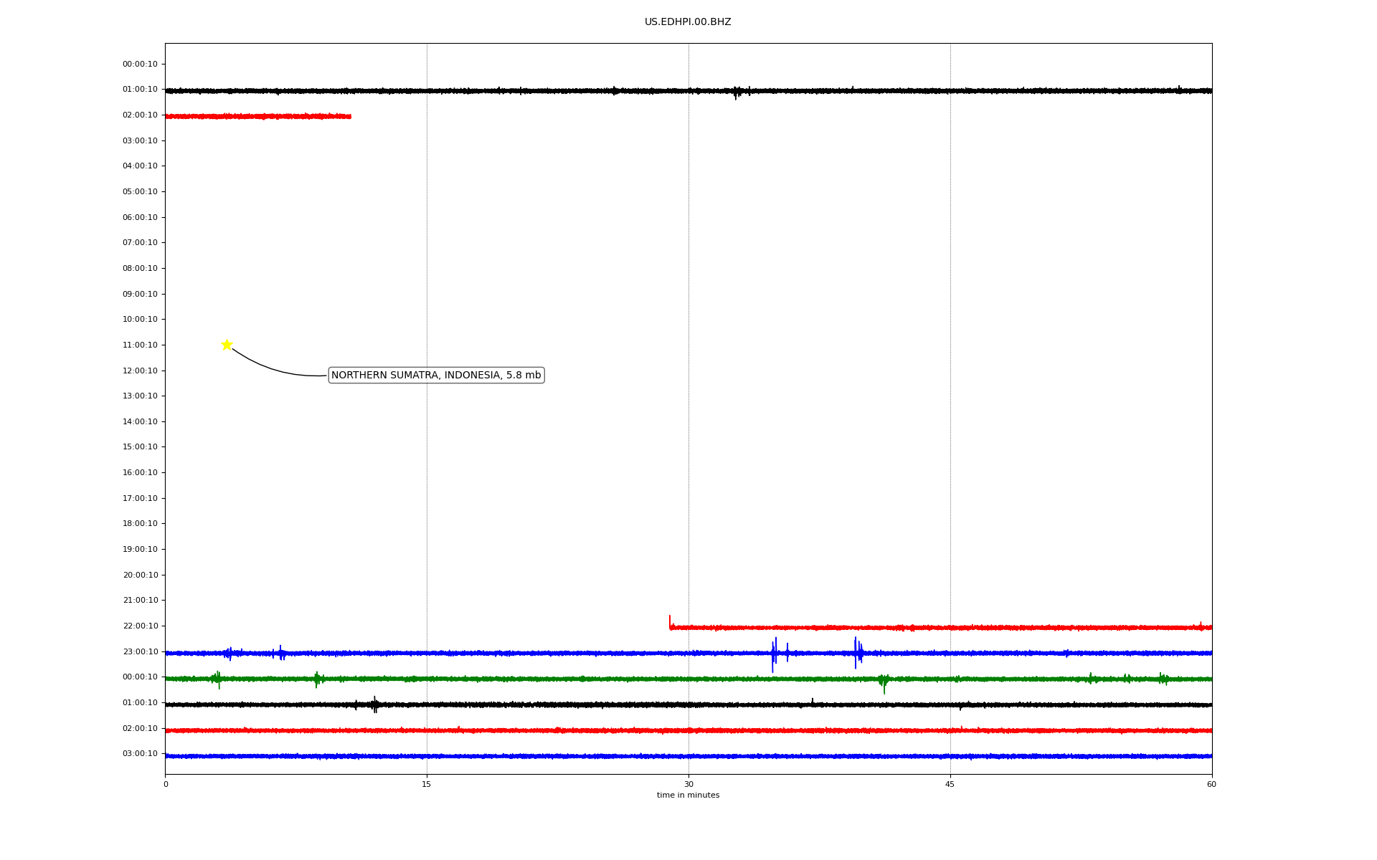Click the x-axis tick label 45
Viewport: 1377px width, 860px height.
pyautogui.click(x=950, y=785)
